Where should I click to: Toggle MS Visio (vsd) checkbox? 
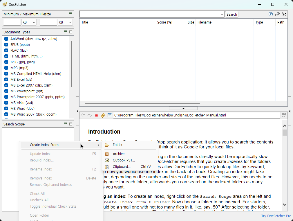(x=6, y=103)
